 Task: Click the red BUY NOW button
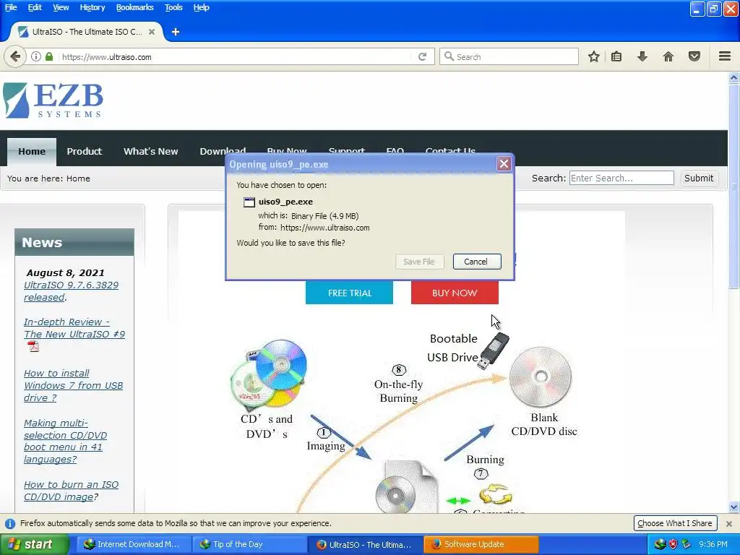[455, 293]
